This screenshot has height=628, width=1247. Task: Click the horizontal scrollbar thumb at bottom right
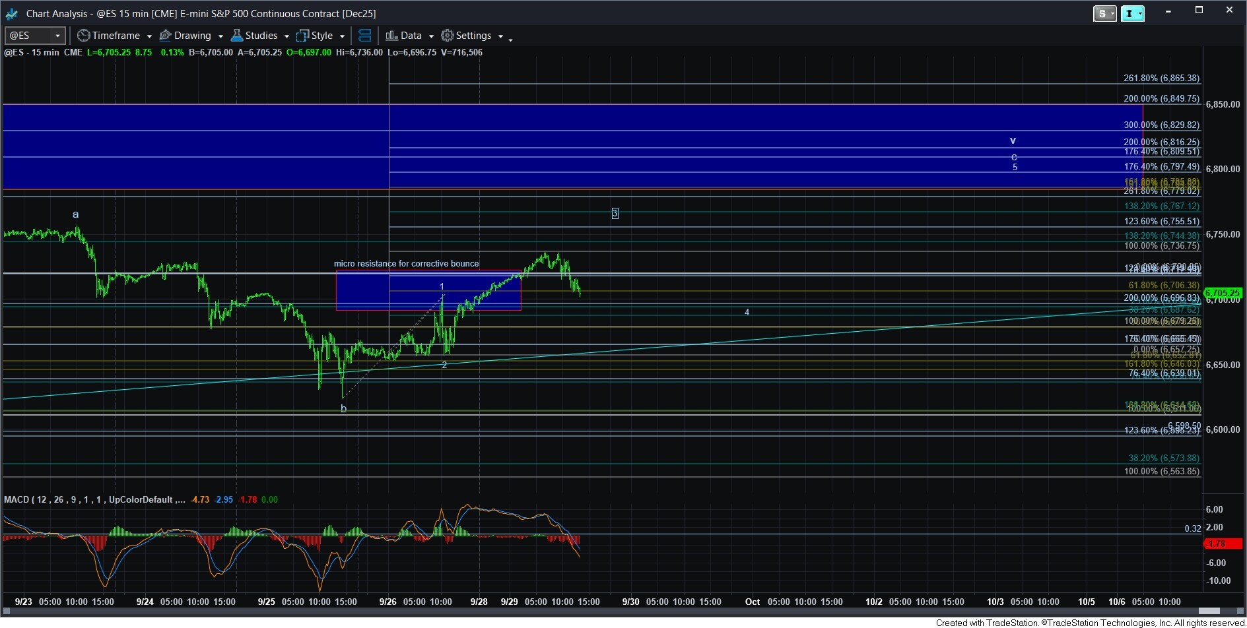pos(1209,612)
